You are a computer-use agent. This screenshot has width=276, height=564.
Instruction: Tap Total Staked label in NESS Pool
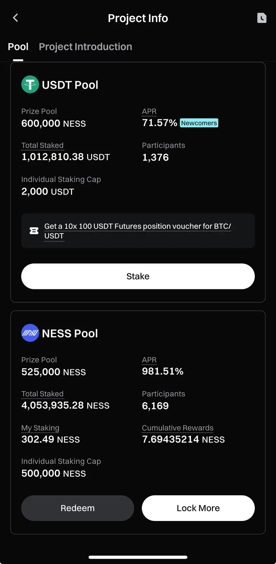click(42, 394)
